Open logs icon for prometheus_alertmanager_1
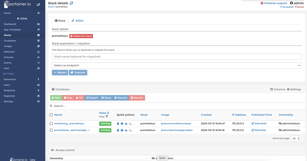307x161 pixels. pyautogui.click(x=118, y=130)
